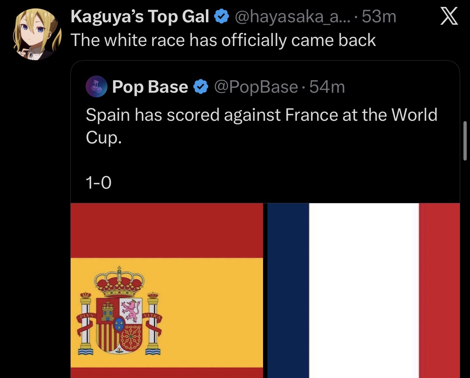Screen dimensions: 470x378
Task: Open quoted tweet text about Spain scoring
Action: (261, 126)
